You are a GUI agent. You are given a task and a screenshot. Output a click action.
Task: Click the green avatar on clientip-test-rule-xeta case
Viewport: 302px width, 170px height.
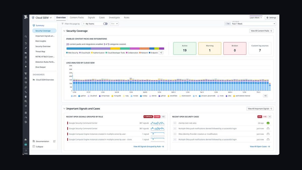point(268,123)
